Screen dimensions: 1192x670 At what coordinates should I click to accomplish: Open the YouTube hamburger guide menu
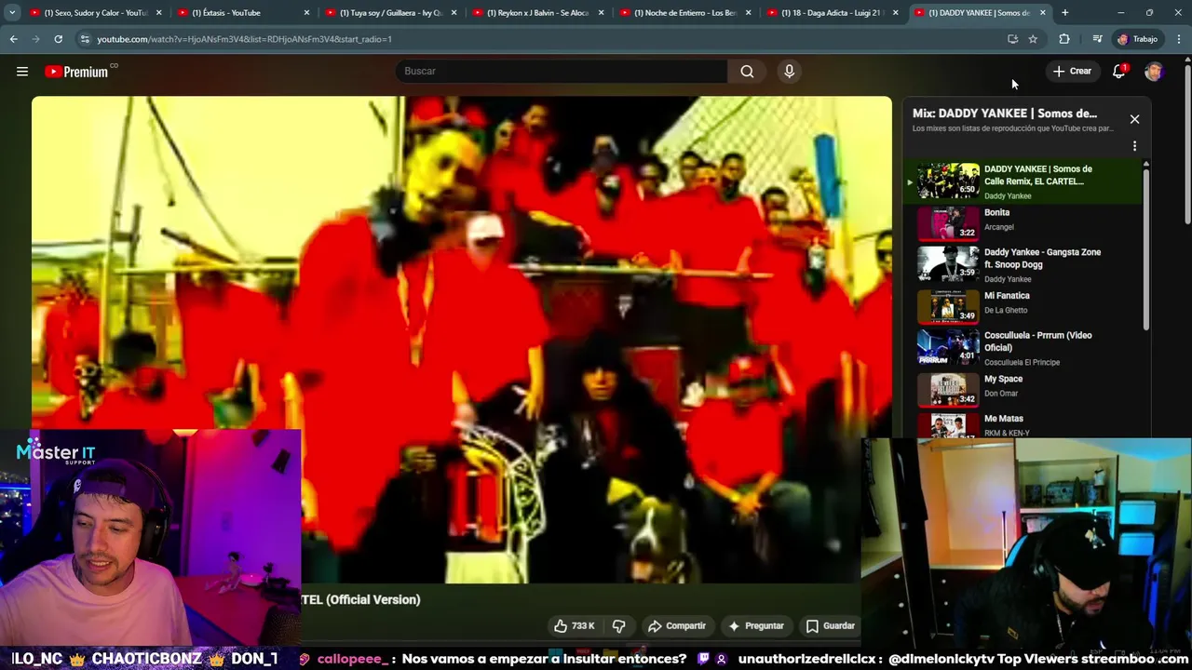coord(22,72)
